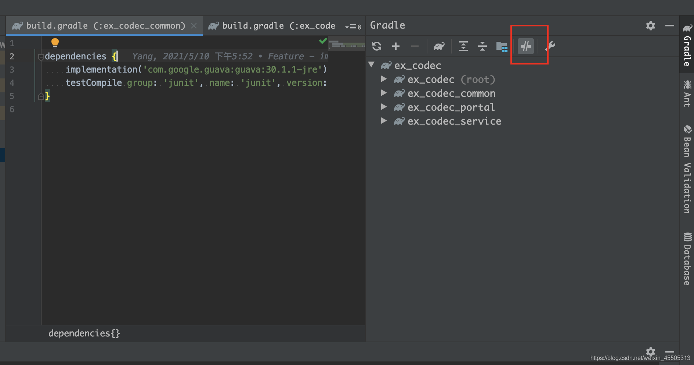Click the Gradle panel title
Viewport: 694px width, 365px height.
pos(387,25)
